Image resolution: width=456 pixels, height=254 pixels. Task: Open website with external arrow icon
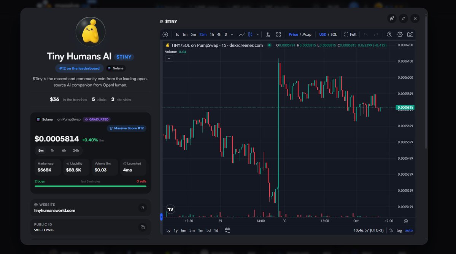point(143,208)
